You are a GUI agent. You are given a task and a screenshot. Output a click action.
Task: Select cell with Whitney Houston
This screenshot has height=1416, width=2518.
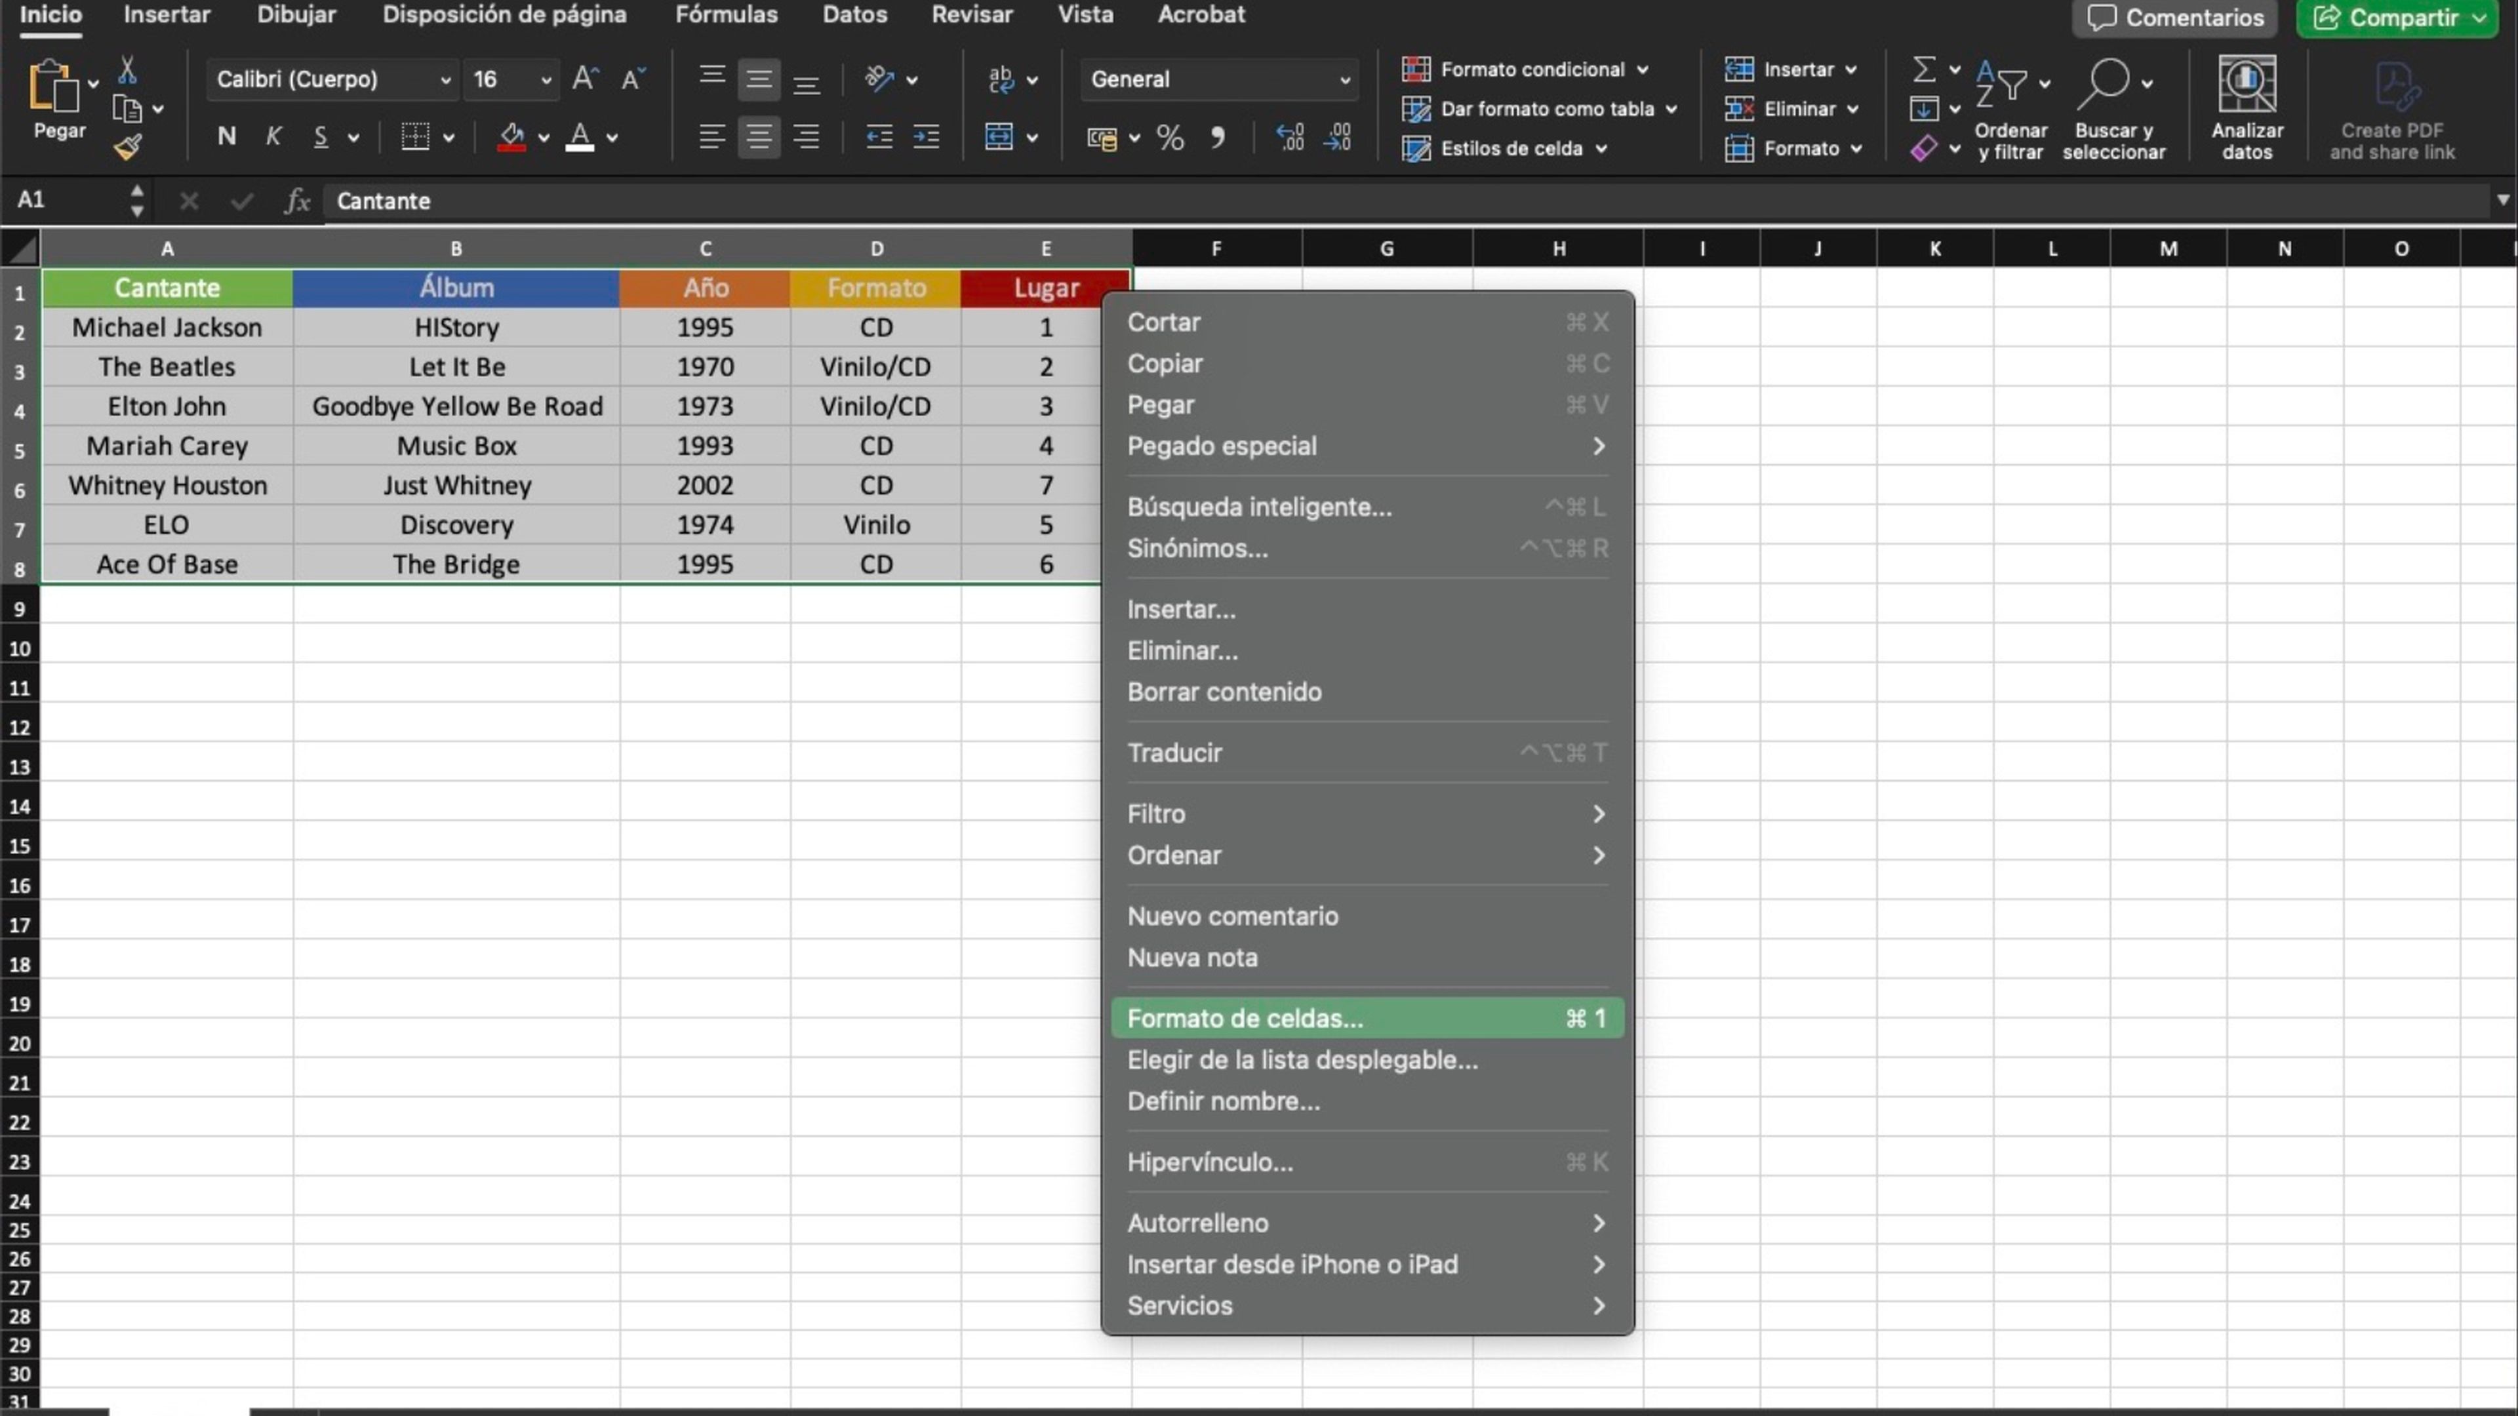point(167,486)
